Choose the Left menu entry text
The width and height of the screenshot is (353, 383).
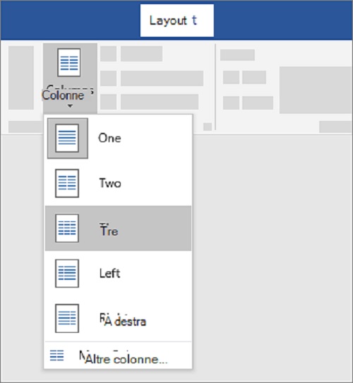[109, 273]
